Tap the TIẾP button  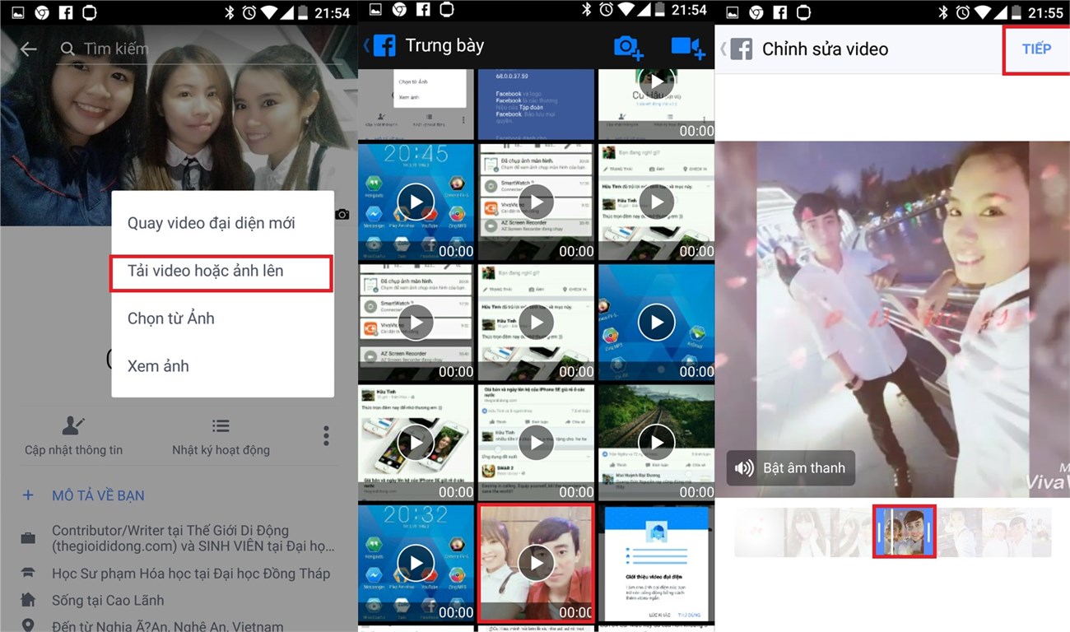1036,49
